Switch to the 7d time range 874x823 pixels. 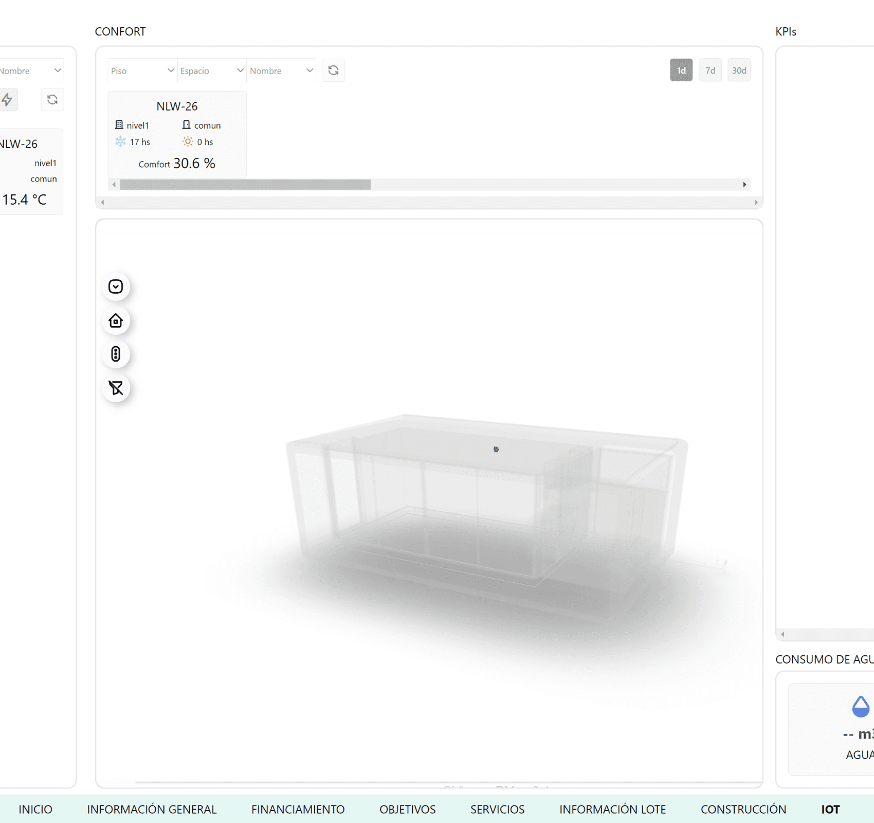tap(710, 70)
